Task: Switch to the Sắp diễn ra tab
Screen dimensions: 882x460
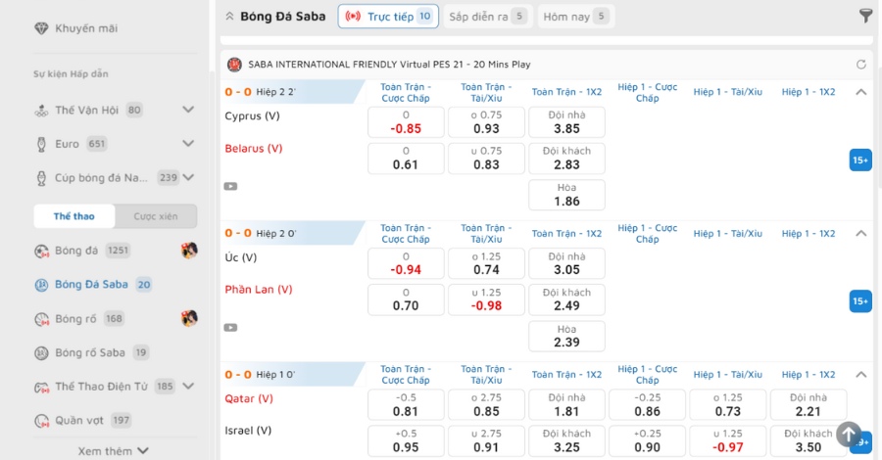Action: tap(486, 17)
